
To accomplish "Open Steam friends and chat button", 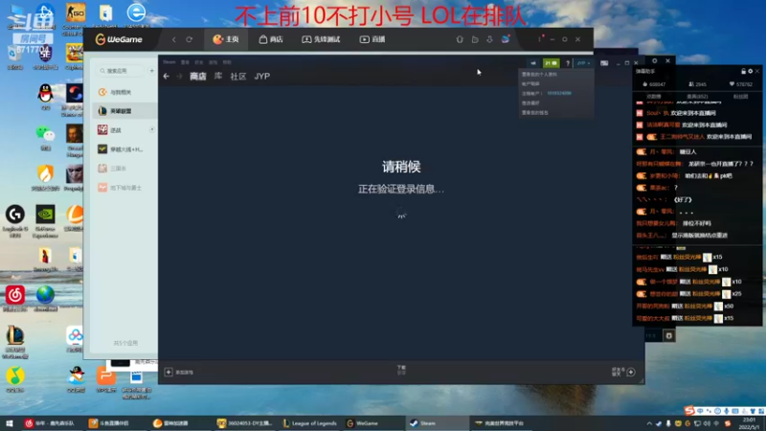I will tap(624, 372).
